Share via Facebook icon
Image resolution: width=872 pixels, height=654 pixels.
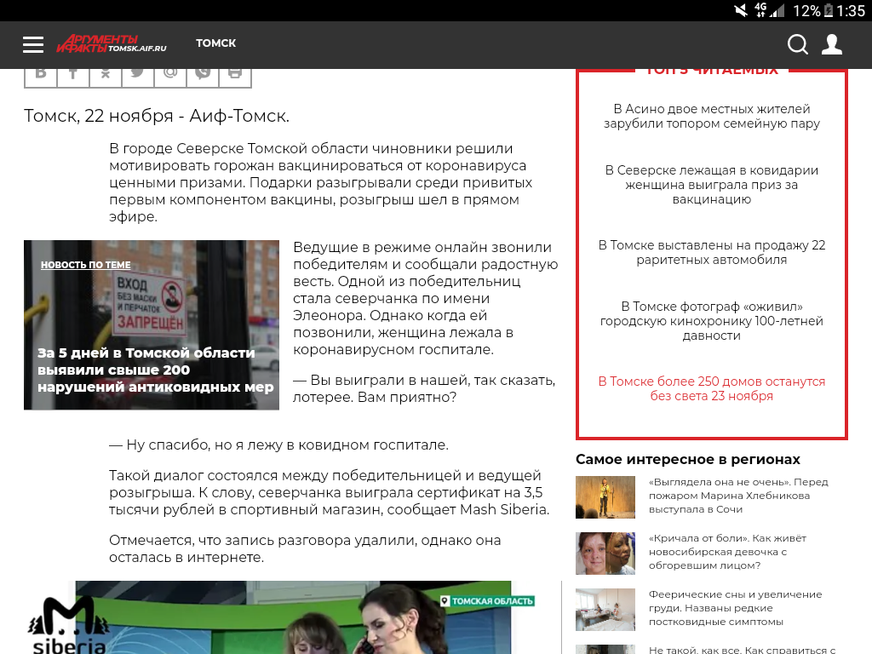[73, 77]
